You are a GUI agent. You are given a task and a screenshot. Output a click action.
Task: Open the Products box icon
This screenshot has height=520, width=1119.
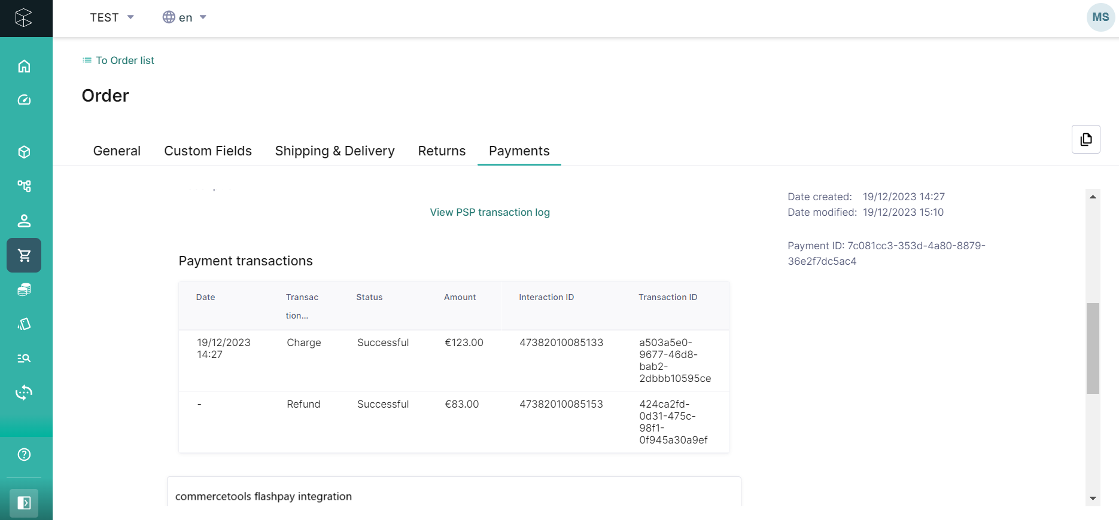pos(24,152)
